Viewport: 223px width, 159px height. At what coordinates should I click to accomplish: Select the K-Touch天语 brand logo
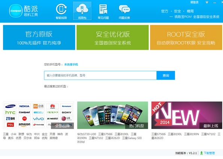tap(38, 125)
